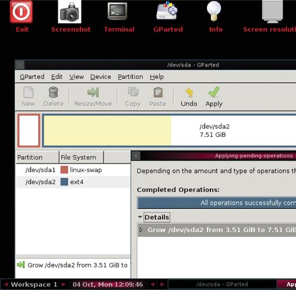Switch to next workspace with right arrow
The image size is (296, 290).
64,284
